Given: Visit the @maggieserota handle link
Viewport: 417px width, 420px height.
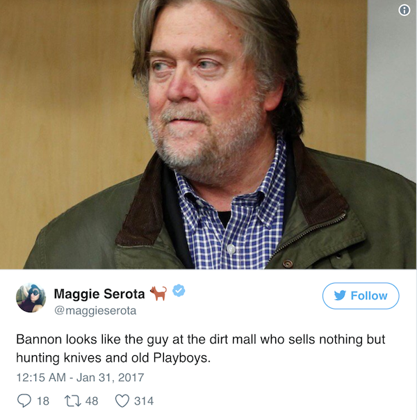Looking at the screenshot, I should tap(95, 311).
